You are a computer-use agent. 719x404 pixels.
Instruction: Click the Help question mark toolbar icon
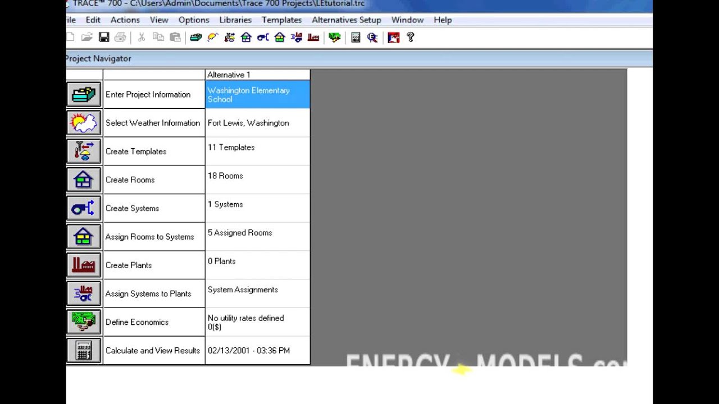411,38
